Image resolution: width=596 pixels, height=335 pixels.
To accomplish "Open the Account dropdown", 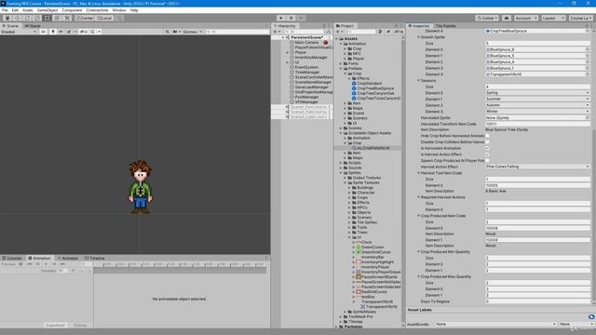I will pyautogui.click(x=526, y=18).
